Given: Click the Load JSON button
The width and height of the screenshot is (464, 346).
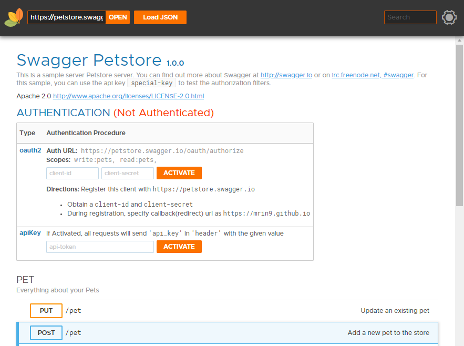Looking at the screenshot, I should [x=160, y=17].
